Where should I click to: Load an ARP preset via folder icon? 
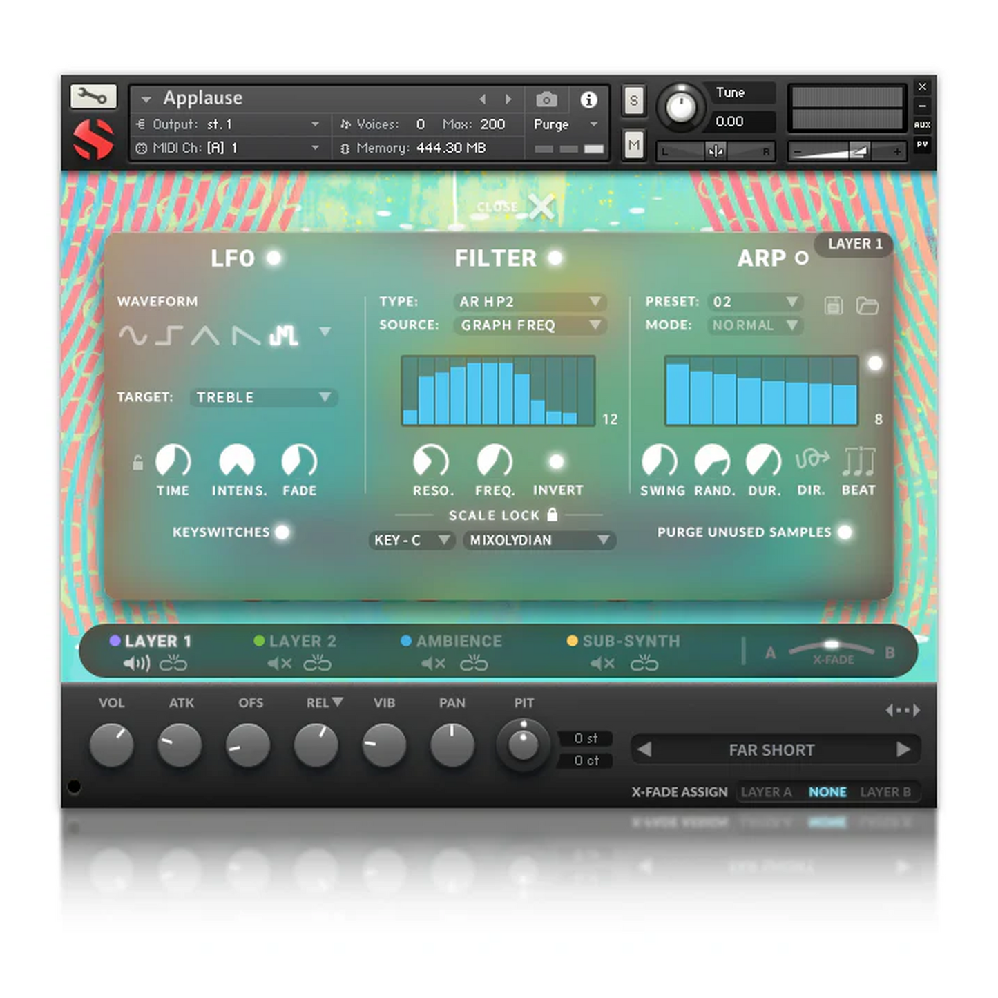click(867, 305)
